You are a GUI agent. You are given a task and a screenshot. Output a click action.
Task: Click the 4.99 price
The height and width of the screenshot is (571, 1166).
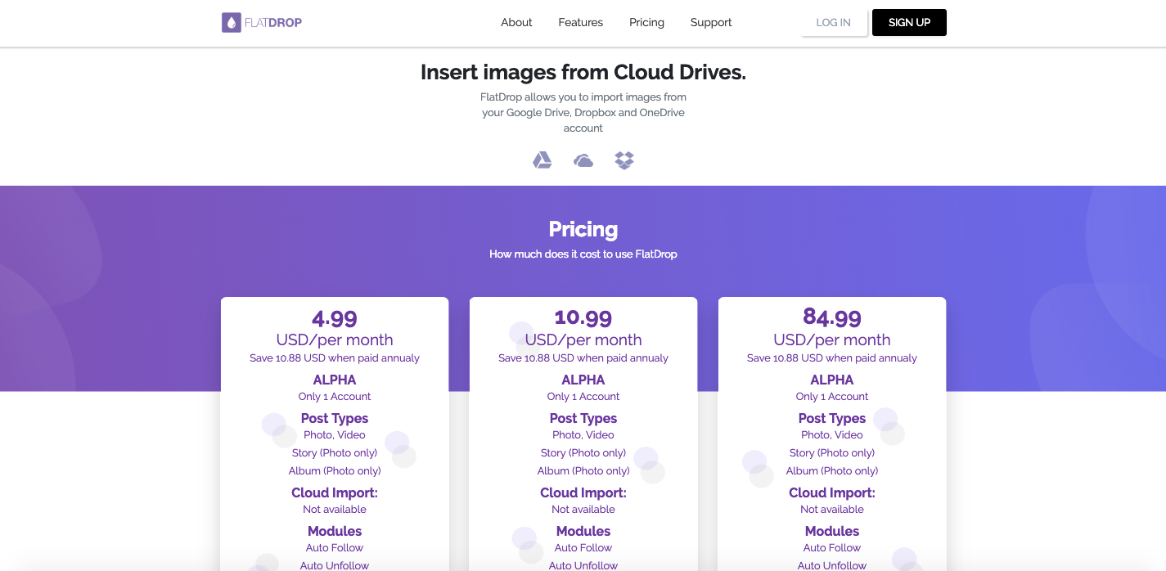coord(335,317)
